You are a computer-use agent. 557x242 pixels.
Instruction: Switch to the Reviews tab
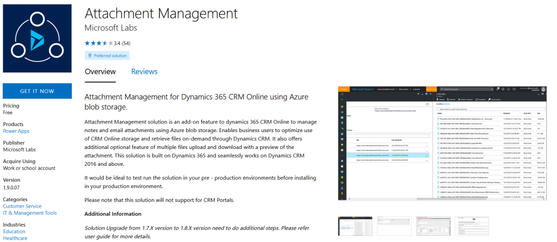tap(144, 71)
